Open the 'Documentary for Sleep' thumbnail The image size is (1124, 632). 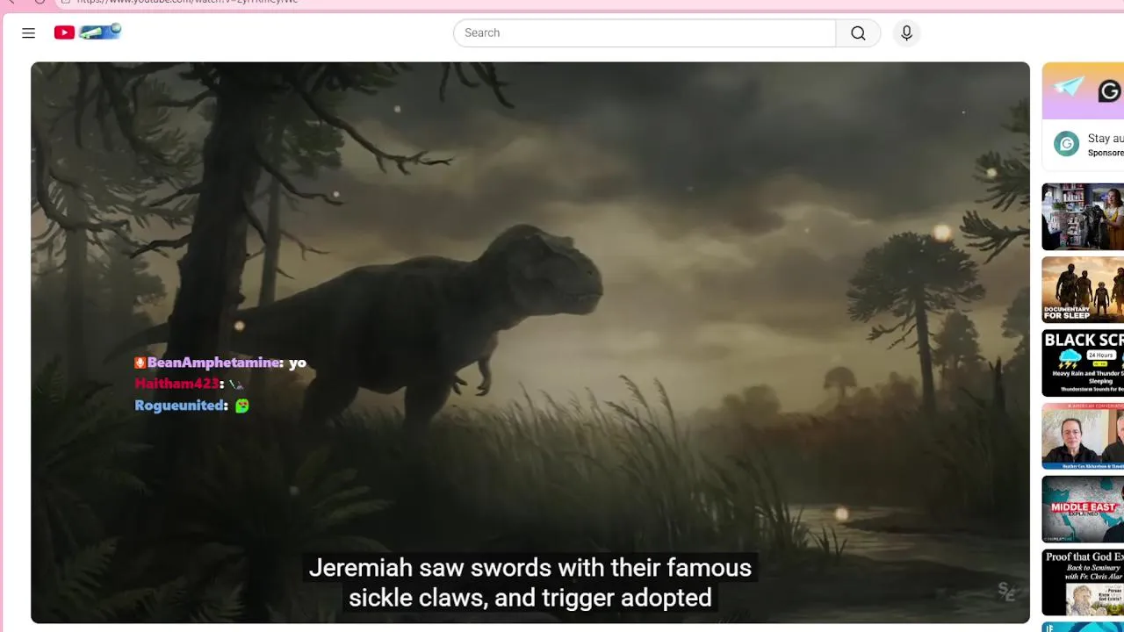point(1083,290)
